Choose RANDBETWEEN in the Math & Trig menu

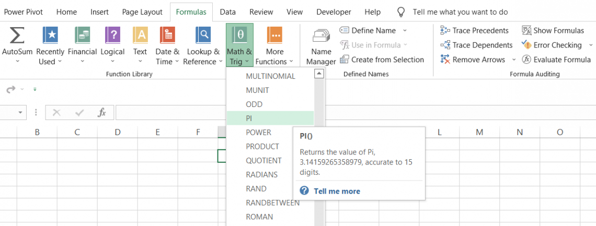point(272,203)
